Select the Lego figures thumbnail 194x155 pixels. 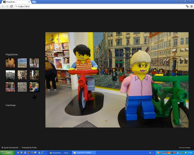point(34,87)
